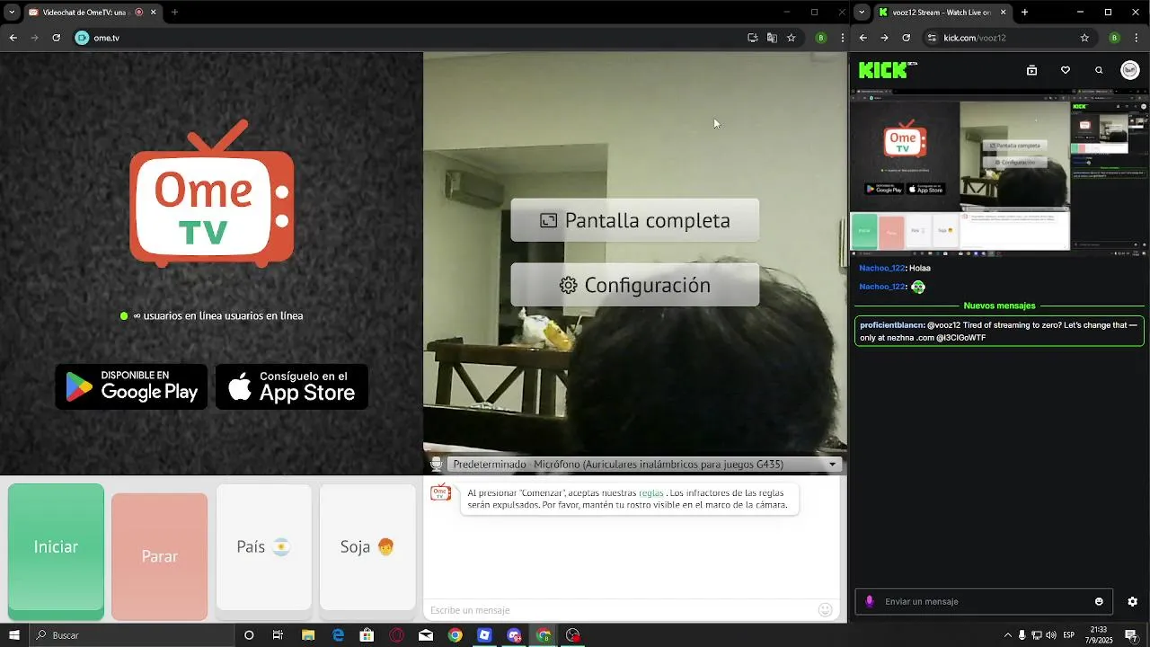Click the Iniciar button

coord(56,547)
